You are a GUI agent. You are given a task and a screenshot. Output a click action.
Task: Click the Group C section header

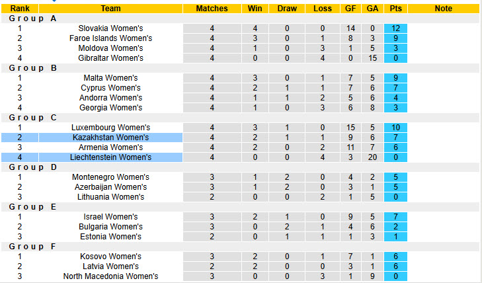(32, 118)
